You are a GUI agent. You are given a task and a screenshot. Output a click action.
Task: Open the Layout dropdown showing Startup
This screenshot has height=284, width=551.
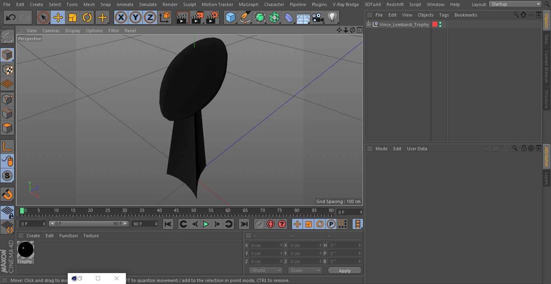516,4
